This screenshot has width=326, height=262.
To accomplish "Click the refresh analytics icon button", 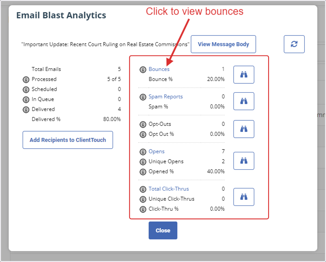I will 294,44.
